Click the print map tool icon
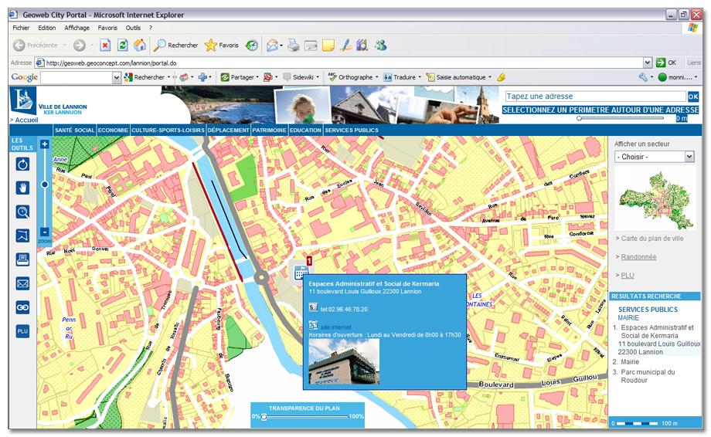Screen dimensions: 711x437 click(x=22, y=259)
